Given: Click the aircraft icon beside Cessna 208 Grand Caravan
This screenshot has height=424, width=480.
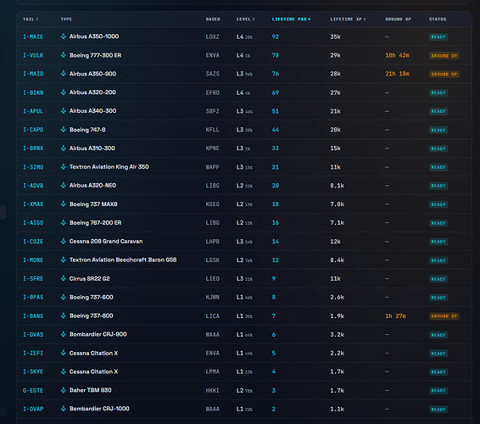Looking at the screenshot, I should tap(64, 241).
